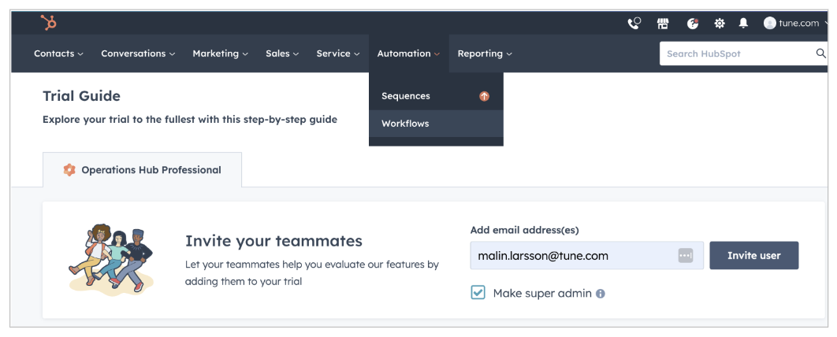View notifications bell icon

click(743, 23)
